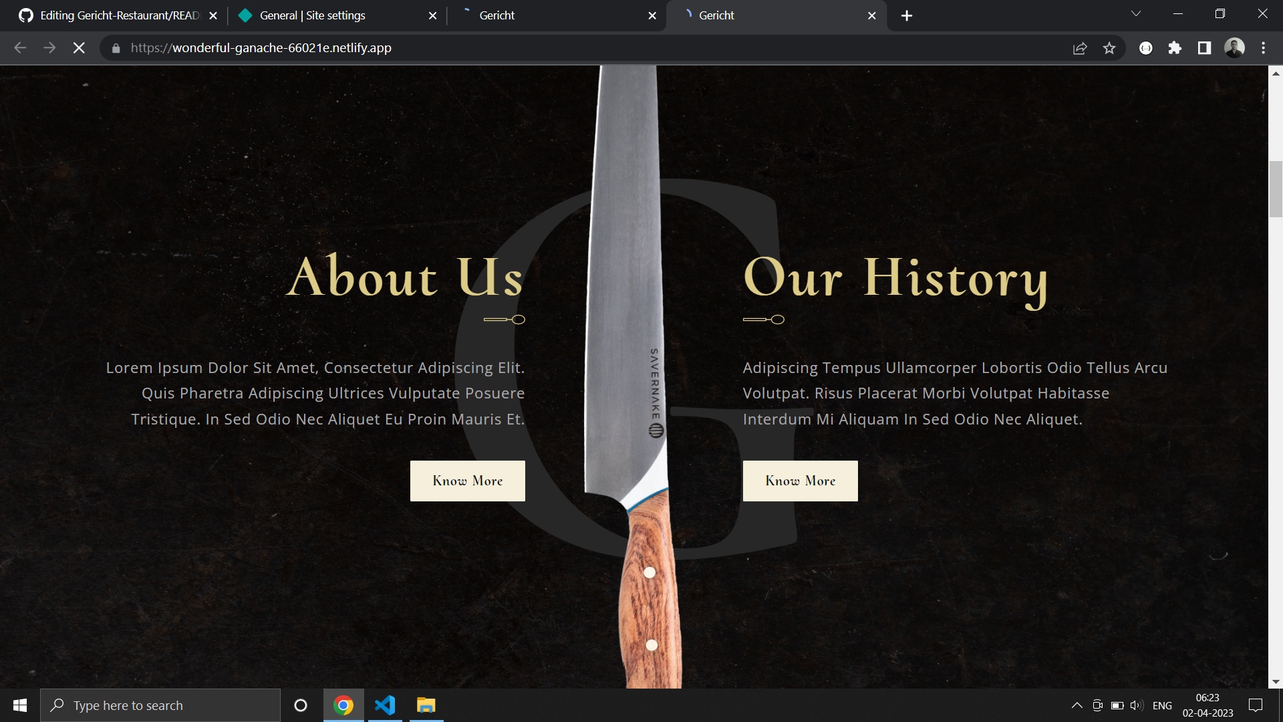Open Visual Studio Code from taskbar
Screen dimensions: 1283x722
(385, 705)
